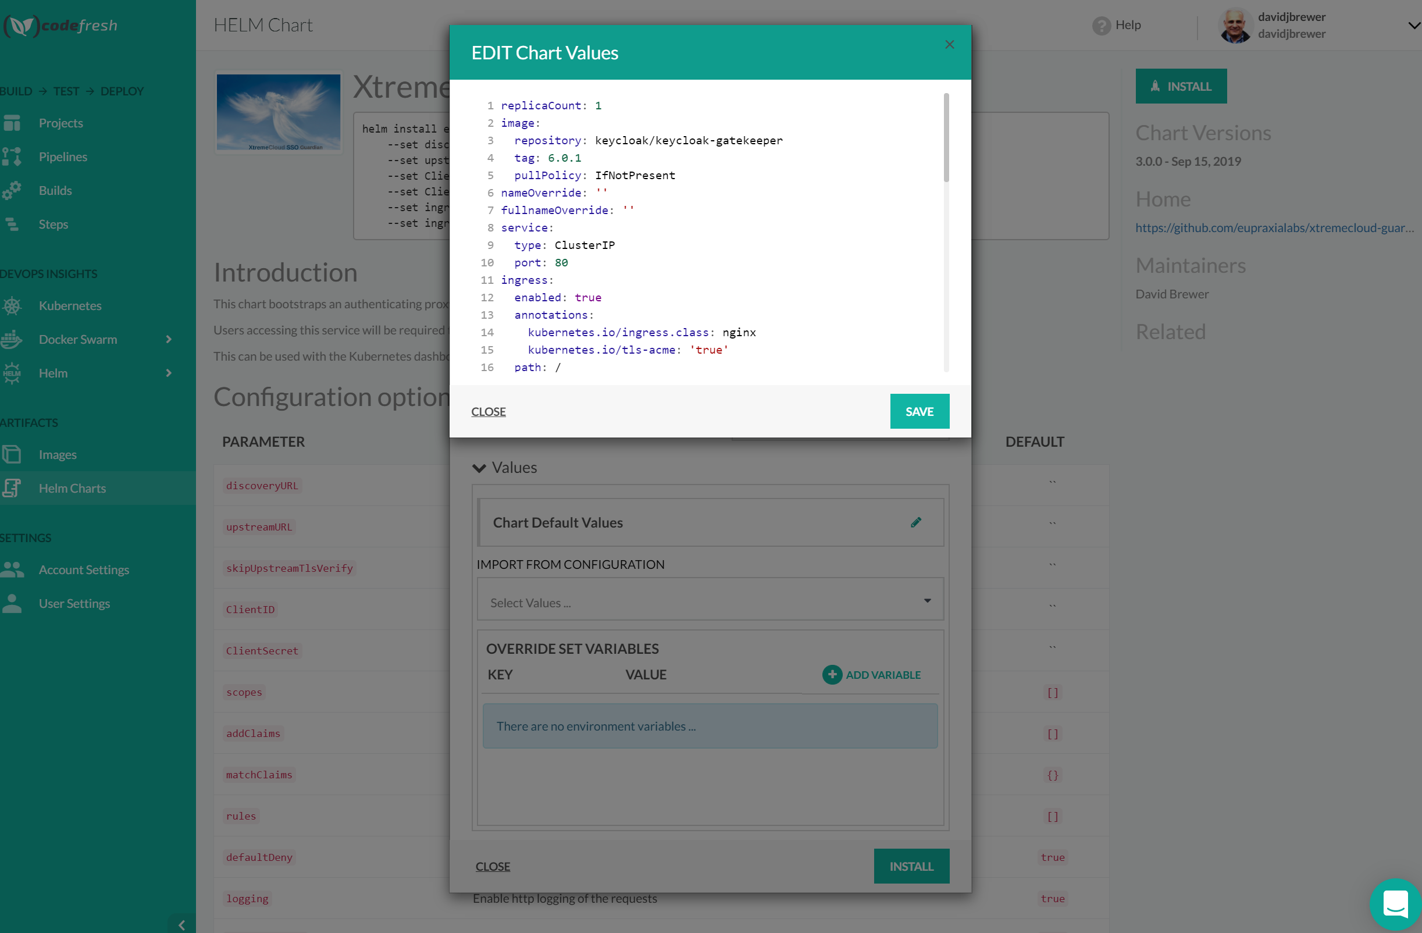Image resolution: width=1422 pixels, height=933 pixels.
Task: Open Kubernetes insights menu item
Action: [70, 305]
